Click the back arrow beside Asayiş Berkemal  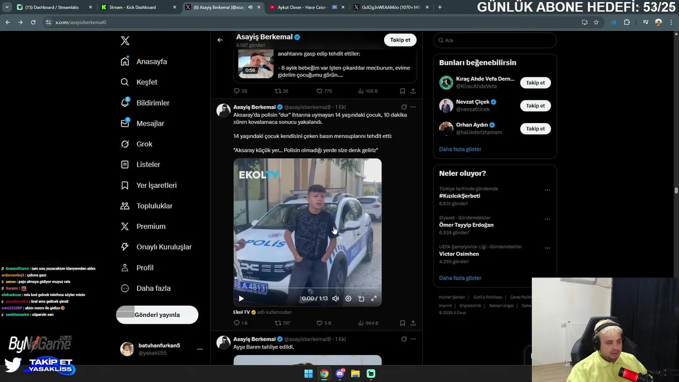[220, 40]
